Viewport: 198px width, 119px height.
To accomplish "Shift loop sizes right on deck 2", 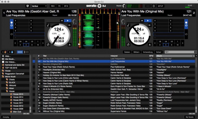I will [182, 43].
